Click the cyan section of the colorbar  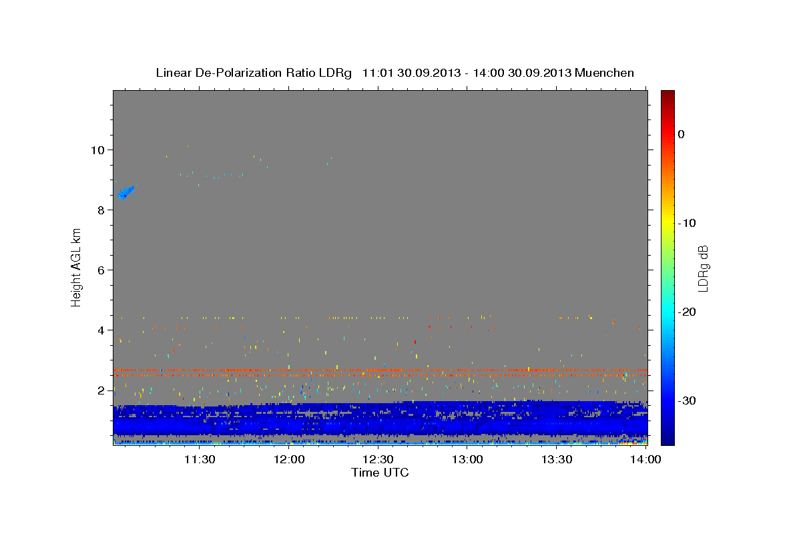(667, 312)
